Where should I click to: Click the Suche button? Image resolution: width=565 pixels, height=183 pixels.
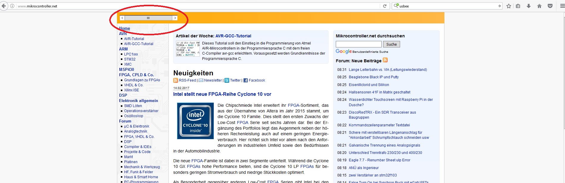(391, 44)
